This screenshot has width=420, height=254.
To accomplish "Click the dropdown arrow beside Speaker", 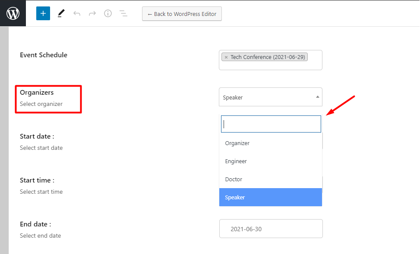I will [317, 97].
